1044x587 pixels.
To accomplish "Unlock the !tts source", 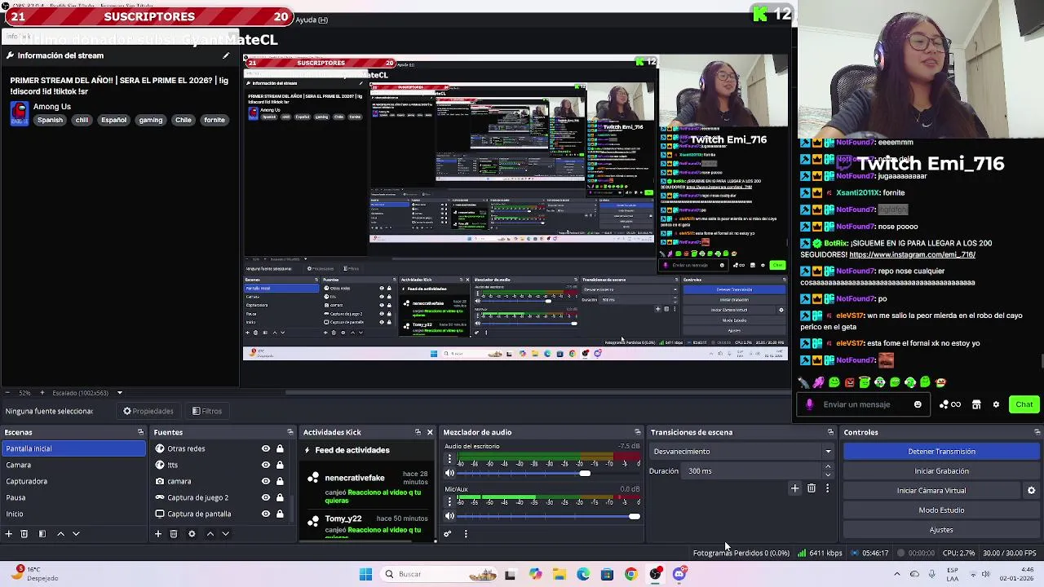I will tap(280, 465).
